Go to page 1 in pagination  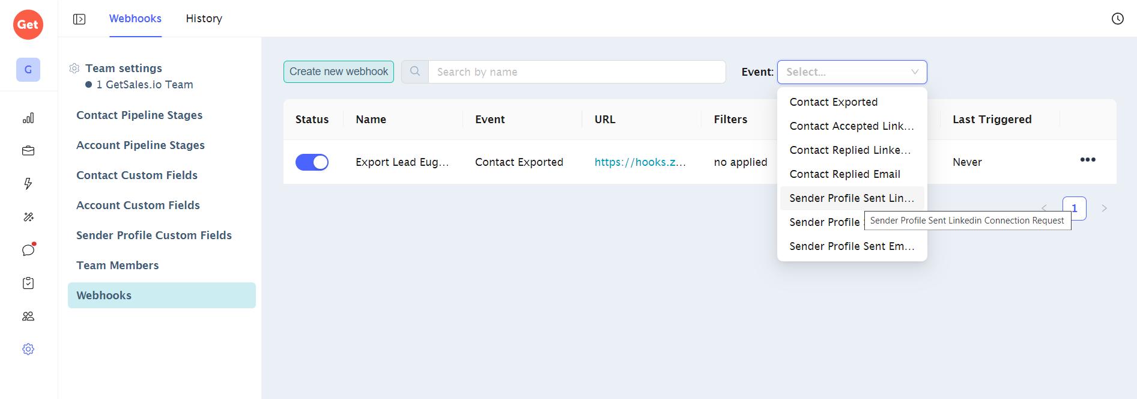(x=1074, y=209)
